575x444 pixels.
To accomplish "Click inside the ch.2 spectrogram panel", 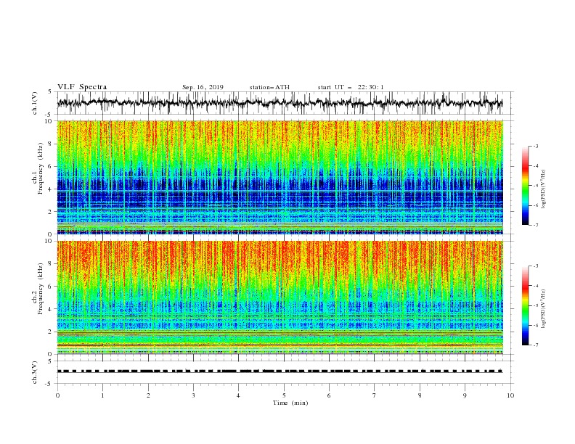I will [280, 297].
